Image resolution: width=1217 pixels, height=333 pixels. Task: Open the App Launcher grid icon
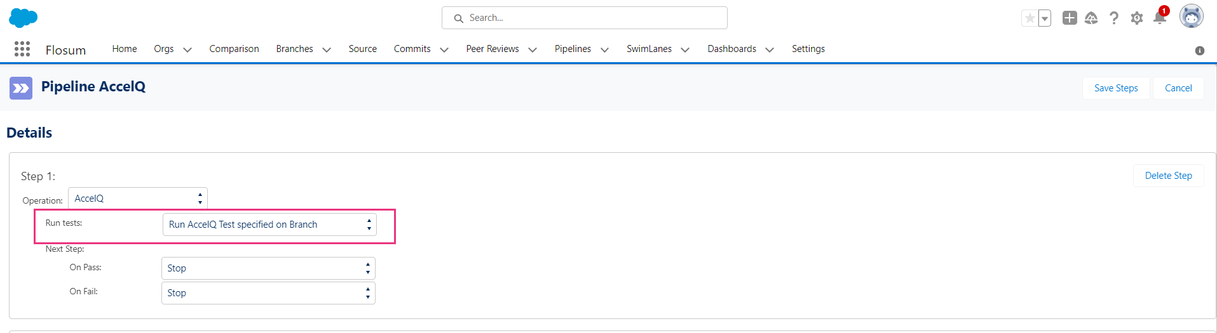tap(22, 49)
